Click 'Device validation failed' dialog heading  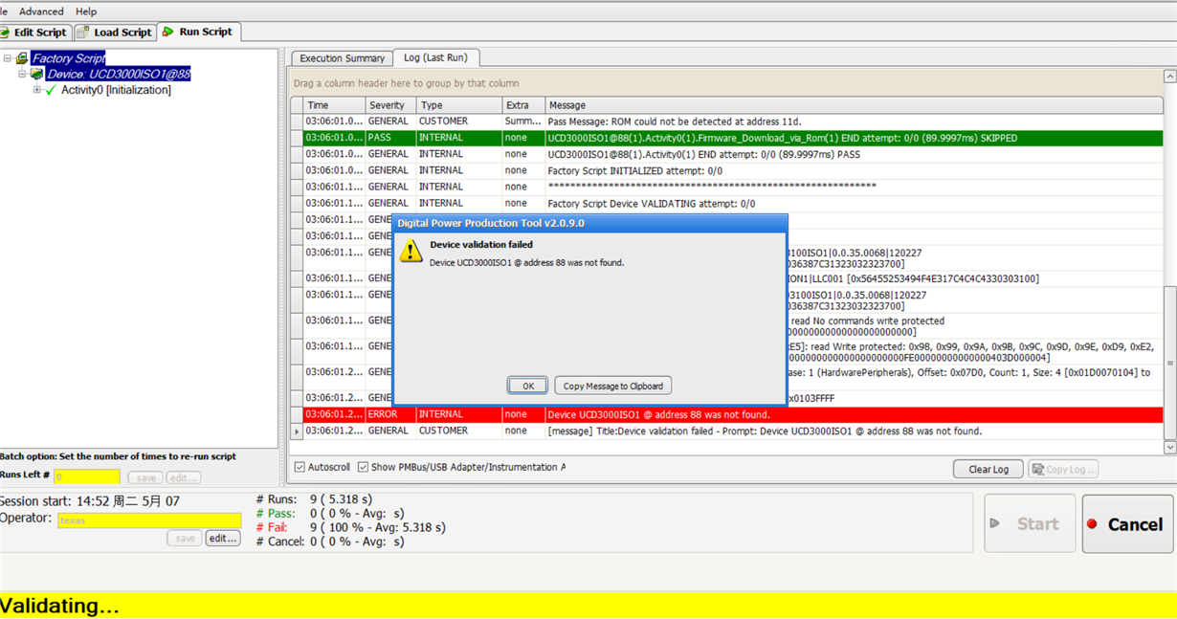(x=481, y=245)
